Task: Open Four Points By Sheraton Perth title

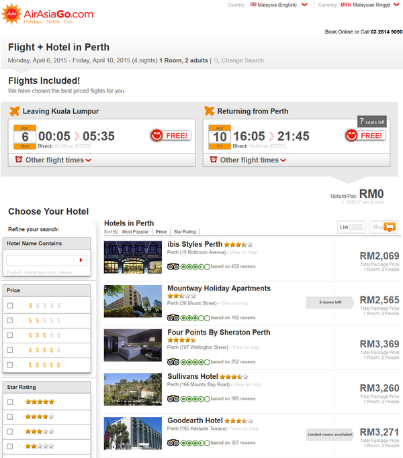Action: [x=219, y=333]
